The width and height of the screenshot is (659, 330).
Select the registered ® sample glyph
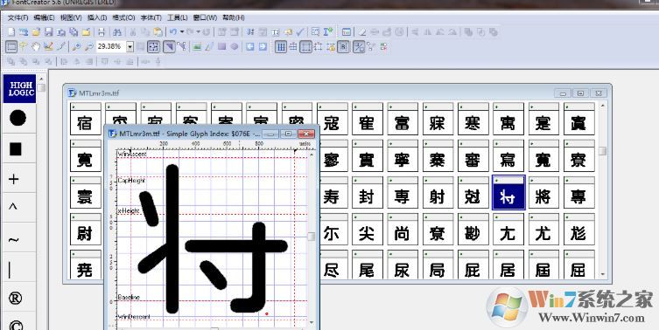tap(15, 298)
